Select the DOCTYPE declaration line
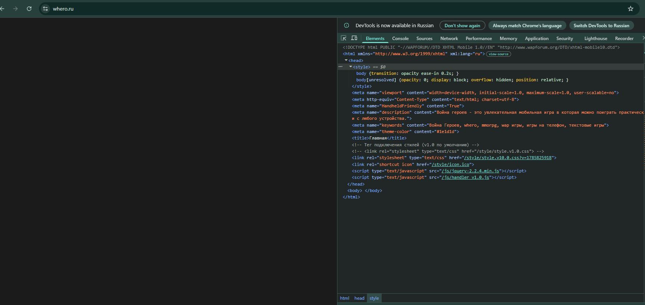This screenshot has height=305, width=645. [x=481, y=47]
